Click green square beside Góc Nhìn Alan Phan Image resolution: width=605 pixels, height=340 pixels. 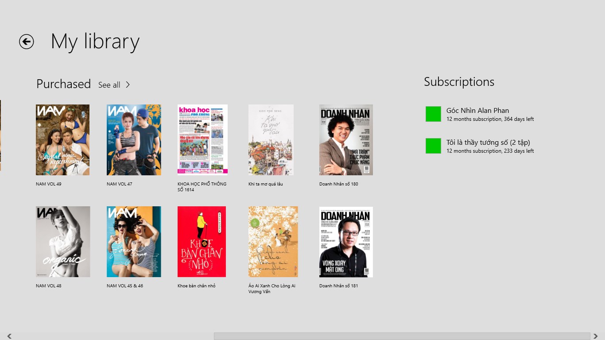433,114
